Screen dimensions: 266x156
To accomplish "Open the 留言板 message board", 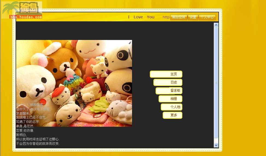I will coord(169,91).
